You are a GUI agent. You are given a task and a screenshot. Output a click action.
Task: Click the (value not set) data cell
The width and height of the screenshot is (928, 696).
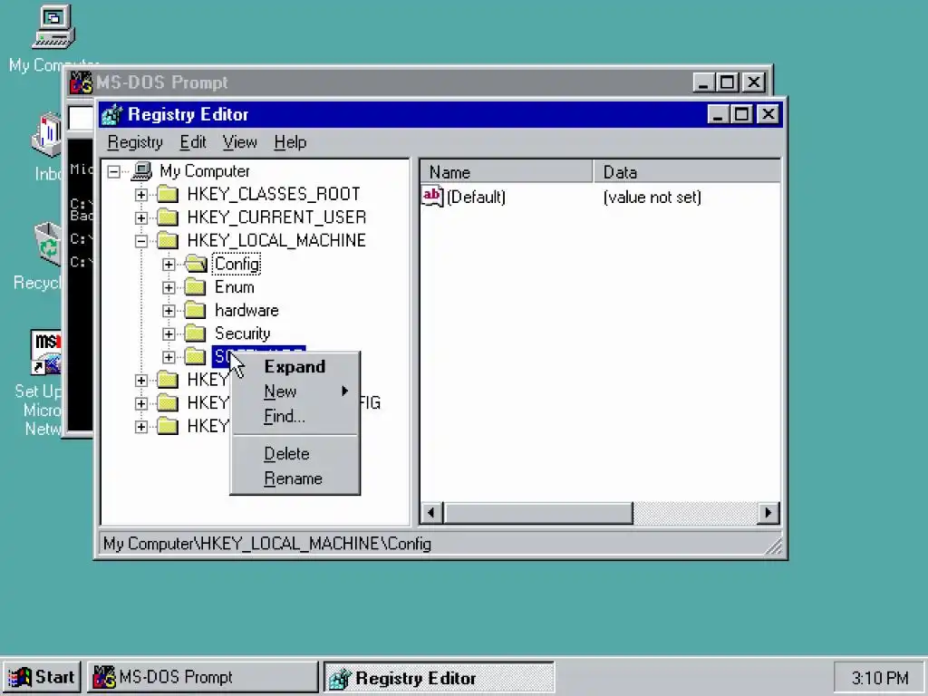coord(652,197)
